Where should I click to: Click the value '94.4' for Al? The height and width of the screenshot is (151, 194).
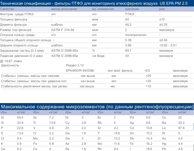coord(20,118)
